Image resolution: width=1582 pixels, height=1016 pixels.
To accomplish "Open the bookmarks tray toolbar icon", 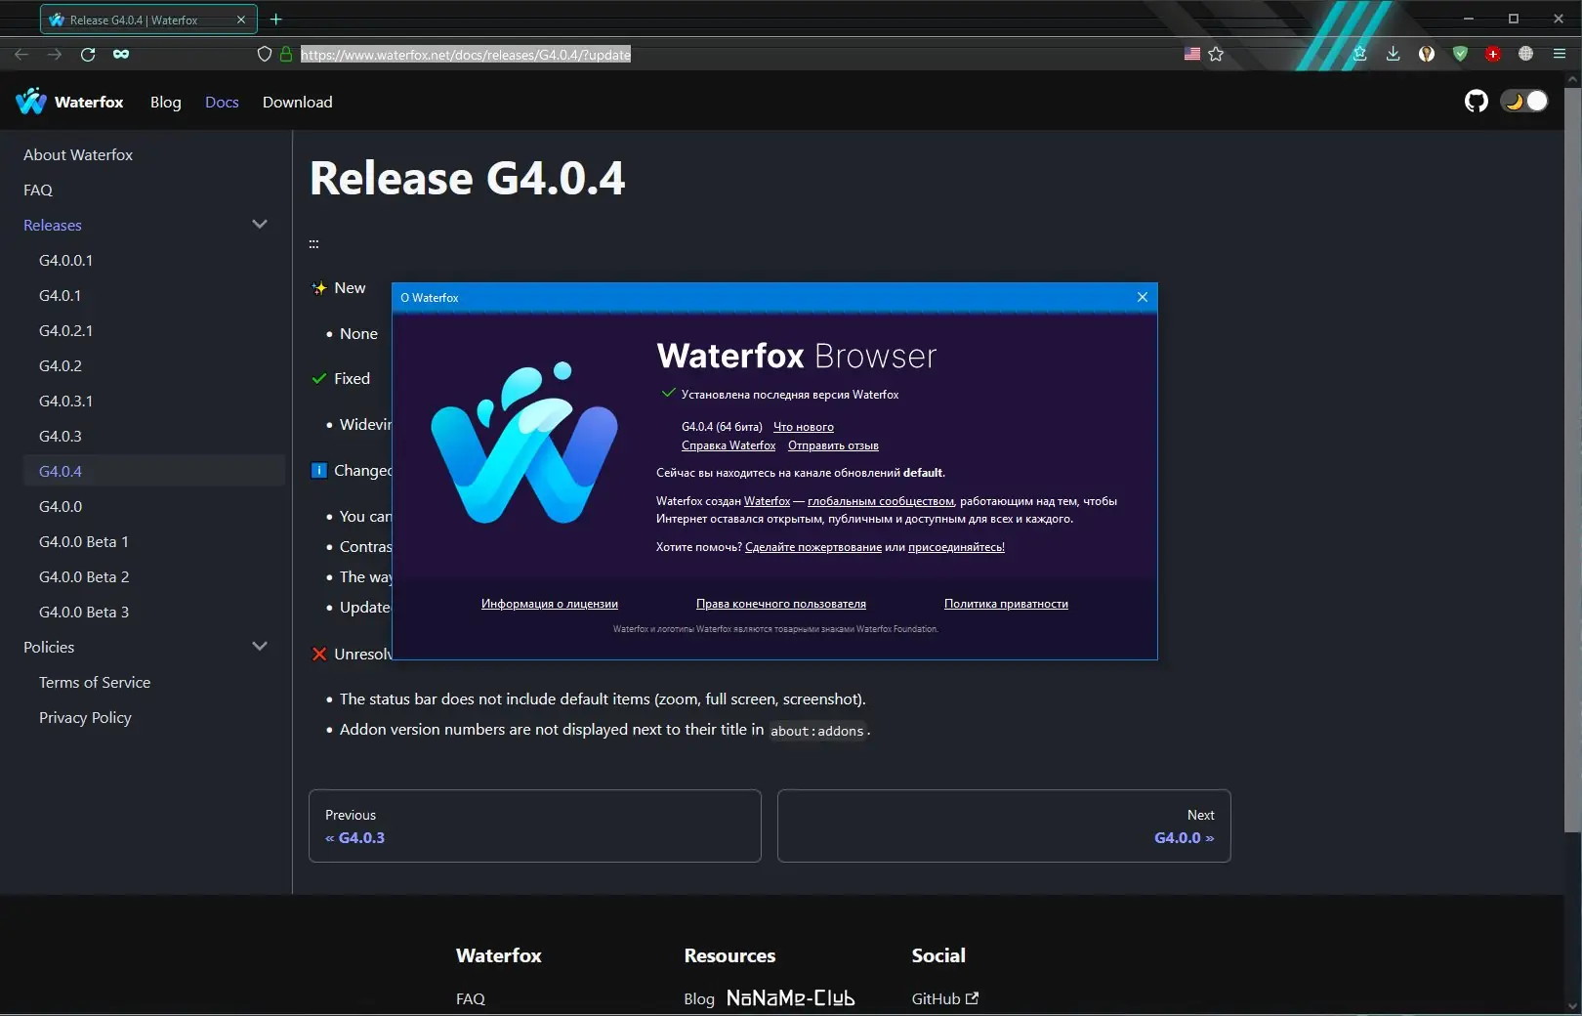I will click(1359, 54).
